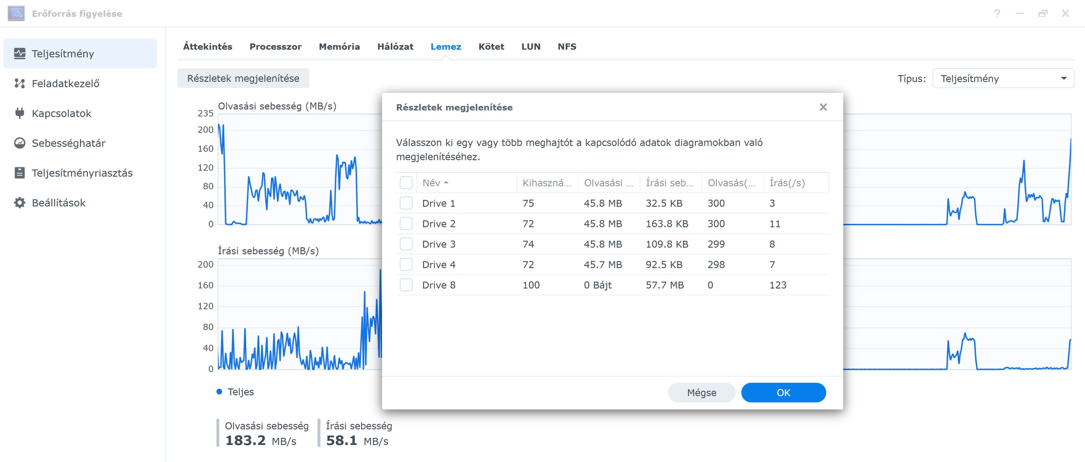This screenshot has height=462, width=1085.
Task: Sort by the Név column header
Action: coord(431,183)
